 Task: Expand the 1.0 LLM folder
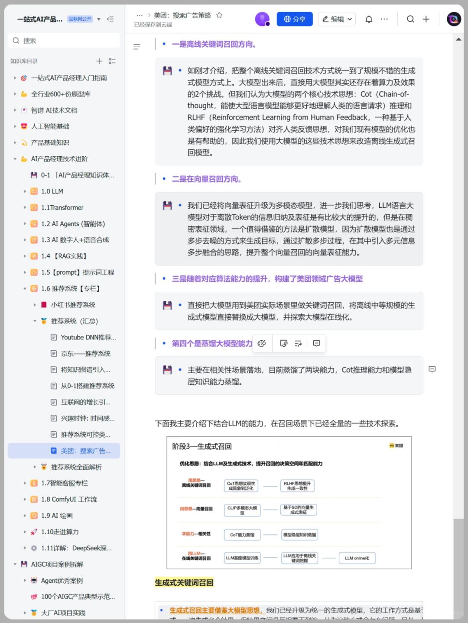click(x=25, y=191)
